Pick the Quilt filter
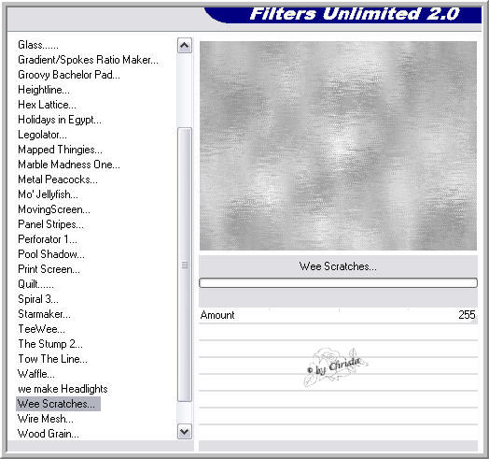This screenshot has width=489, height=459. click(x=35, y=284)
